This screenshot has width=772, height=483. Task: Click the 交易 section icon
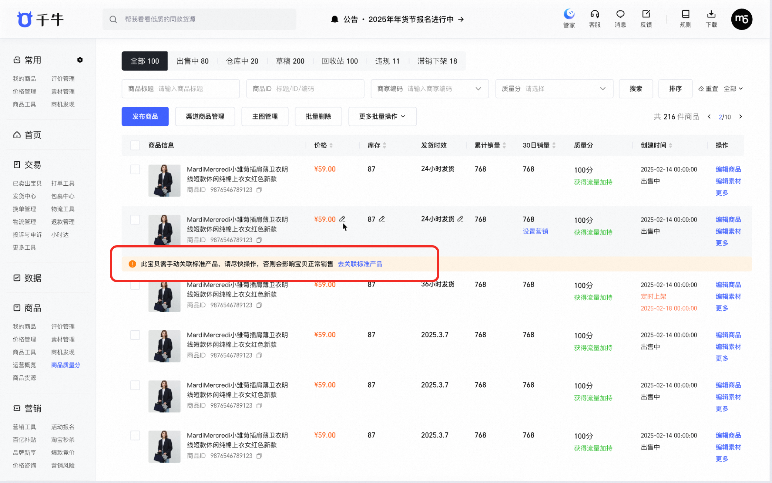[x=17, y=165]
